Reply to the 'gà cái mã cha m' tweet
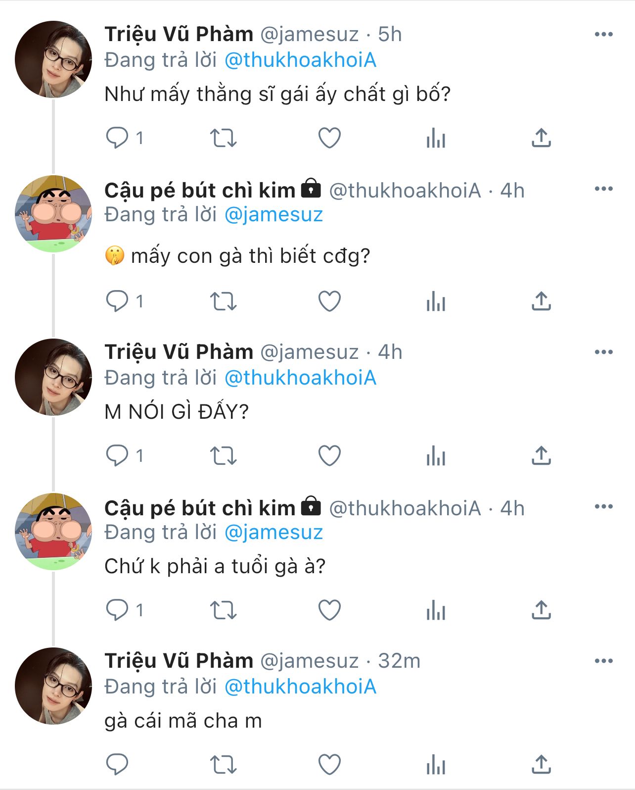Viewport: 635px width, 790px height. click(117, 765)
